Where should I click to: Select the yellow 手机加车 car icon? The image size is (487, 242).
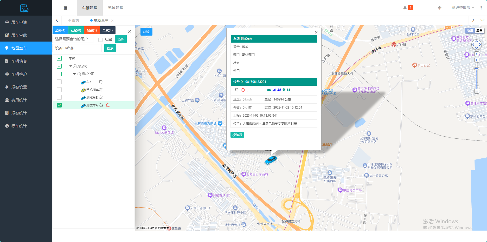click(83, 90)
